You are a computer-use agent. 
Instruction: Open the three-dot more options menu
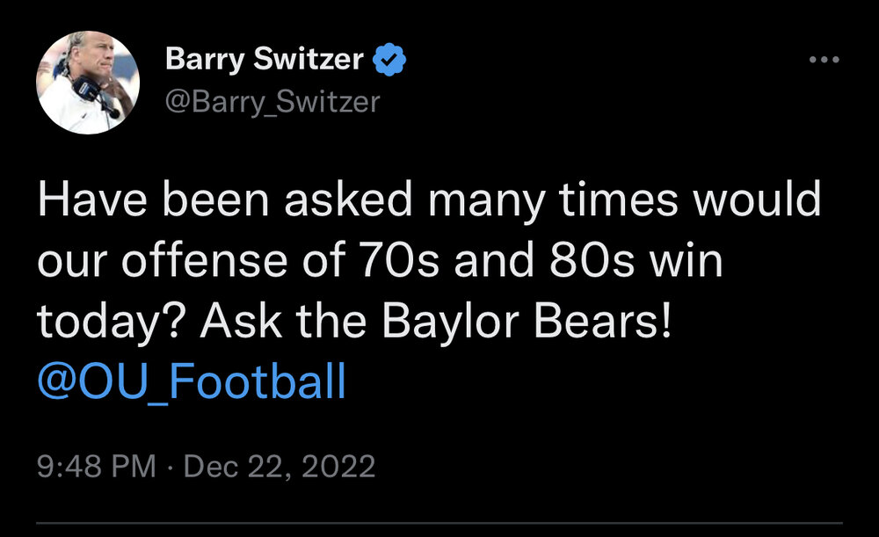click(x=824, y=61)
